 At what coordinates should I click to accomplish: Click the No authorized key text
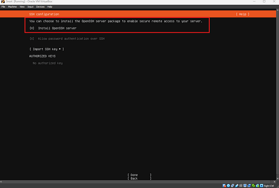[47, 63]
